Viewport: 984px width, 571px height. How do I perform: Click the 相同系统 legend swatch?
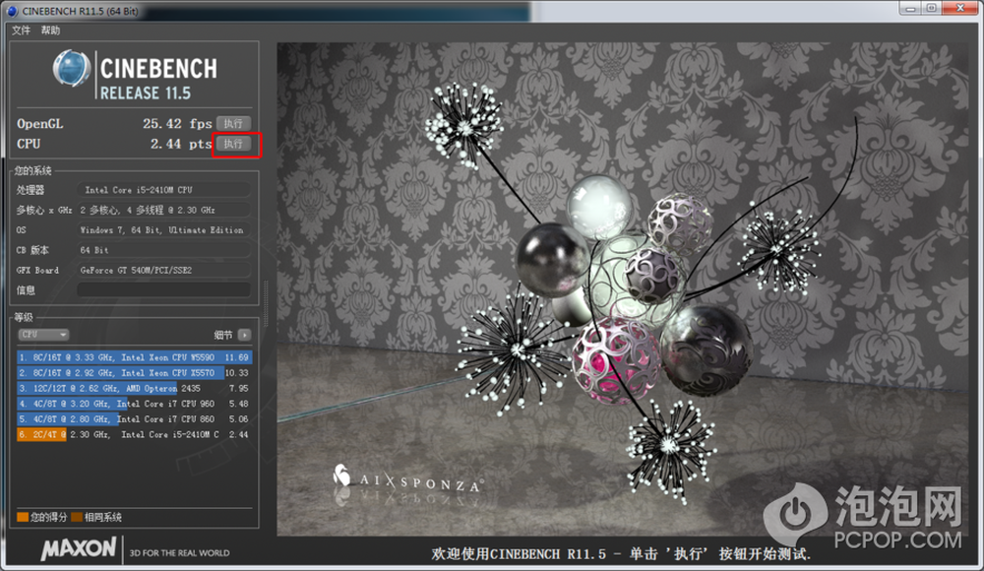click(x=77, y=517)
